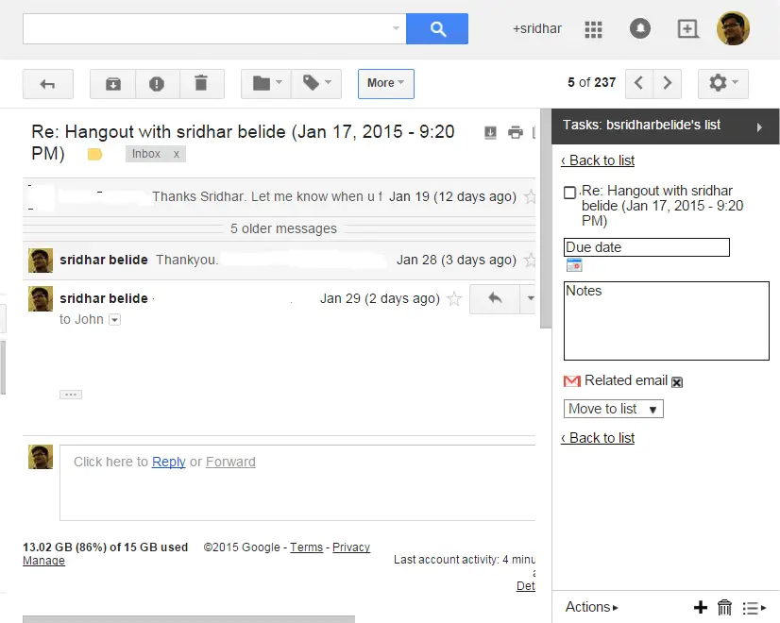This screenshot has height=623, width=780.
Task: Open the account profile picture
Action: [x=733, y=28]
